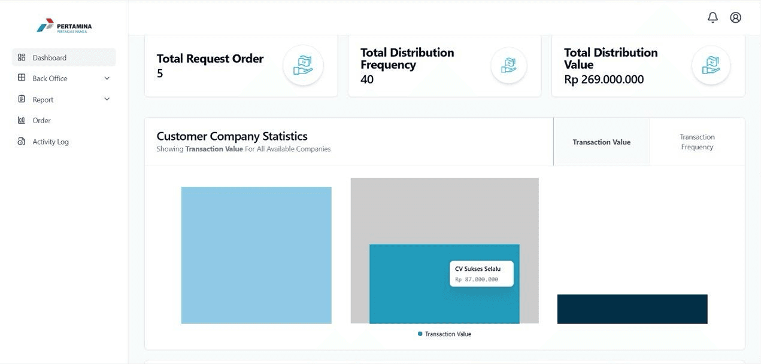Click the Back Office table icon
This screenshot has height=364, width=761.
coord(22,78)
